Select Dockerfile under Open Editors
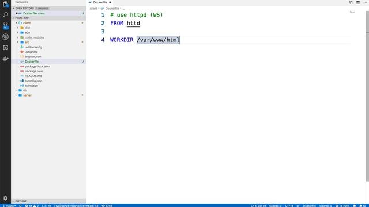 [x=48, y=13]
